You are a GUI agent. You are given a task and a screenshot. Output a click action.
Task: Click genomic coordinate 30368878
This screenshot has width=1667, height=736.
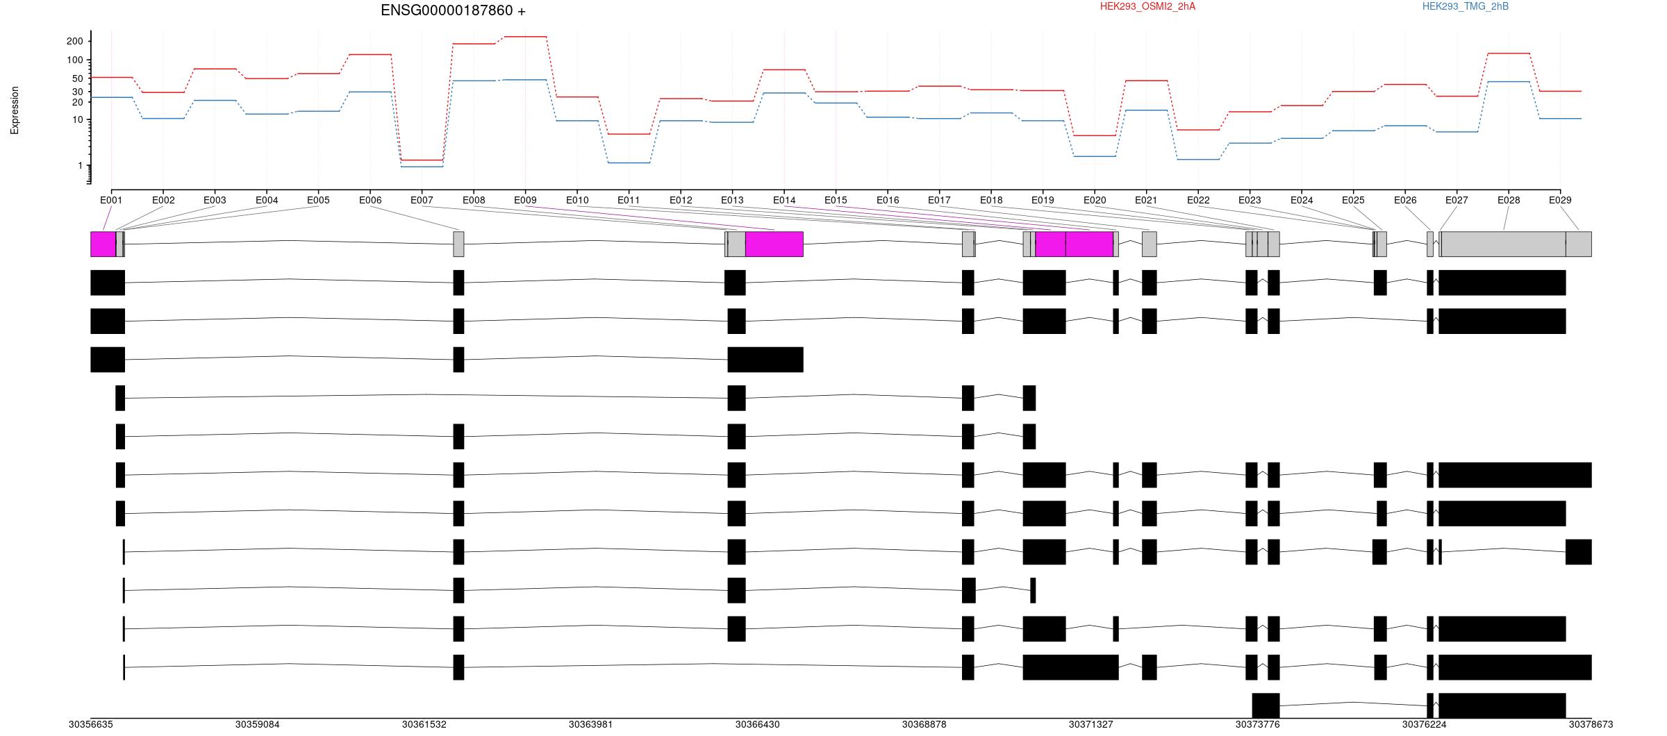(x=924, y=724)
